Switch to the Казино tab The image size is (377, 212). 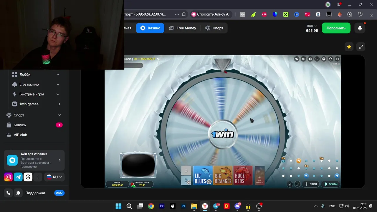pyautogui.click(x=150, y=28)
